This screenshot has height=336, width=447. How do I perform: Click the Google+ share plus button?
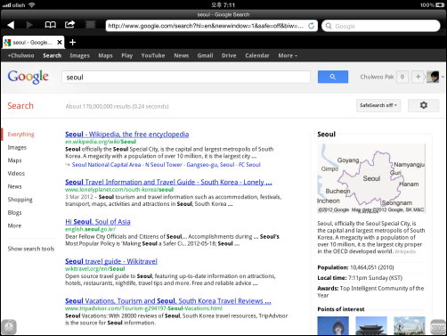pos(418,77)
